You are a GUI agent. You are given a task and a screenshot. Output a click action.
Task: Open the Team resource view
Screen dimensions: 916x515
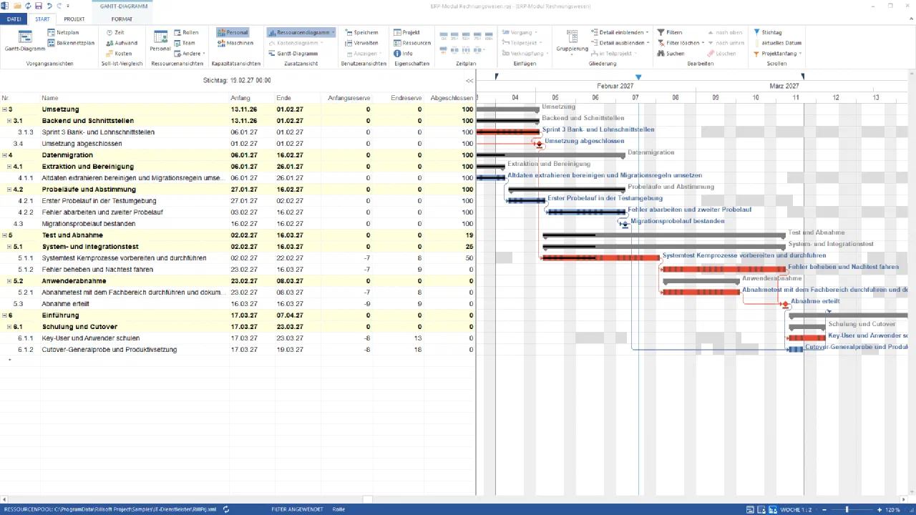pyautogui.click(x=185, y=43)
